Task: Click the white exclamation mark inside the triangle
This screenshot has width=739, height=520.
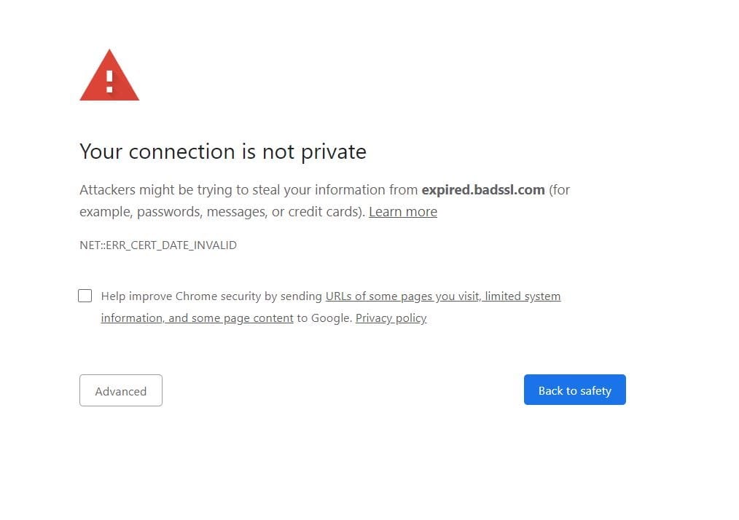Action: (109, 82)
